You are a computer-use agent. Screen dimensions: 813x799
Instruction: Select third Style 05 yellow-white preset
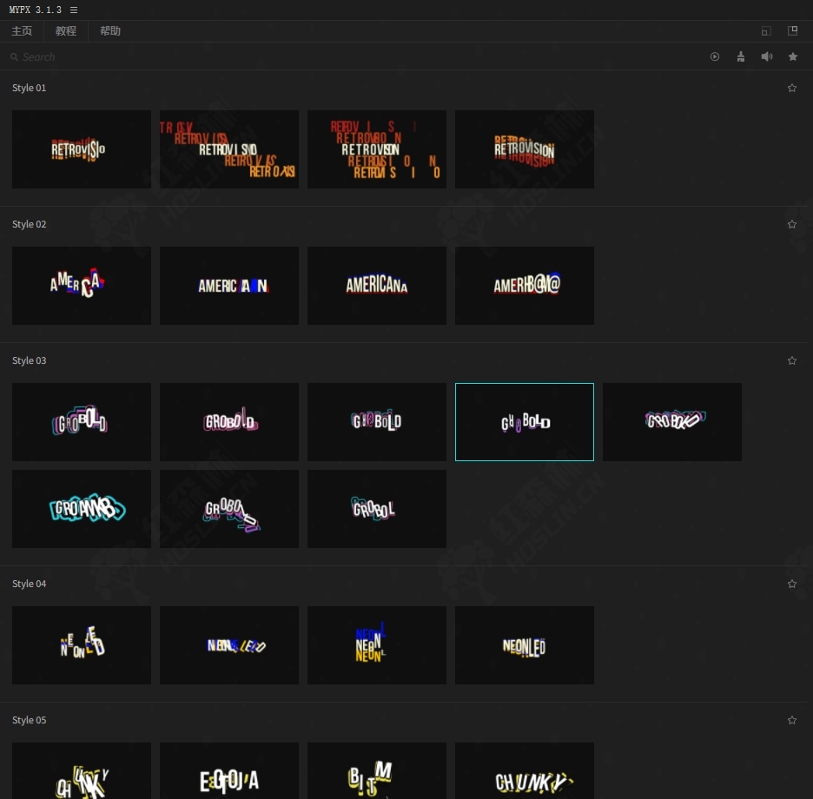click(377, 771)
